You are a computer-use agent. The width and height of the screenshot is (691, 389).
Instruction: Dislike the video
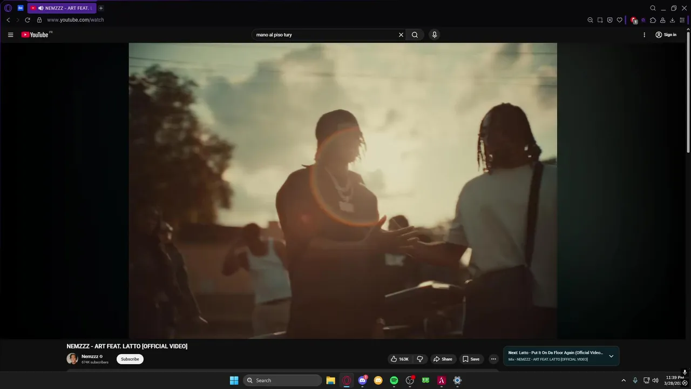420,359
